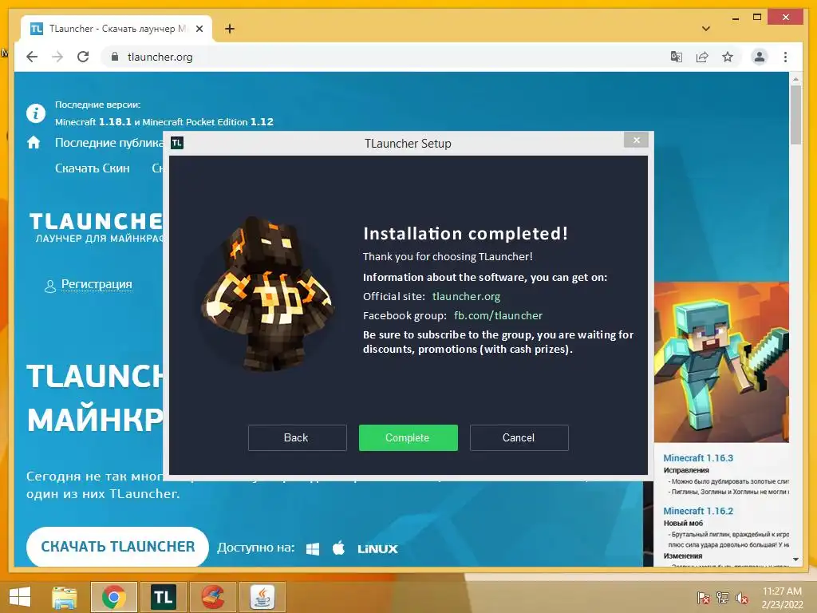Expand Chrome tab search chevron

coord(705,29)
